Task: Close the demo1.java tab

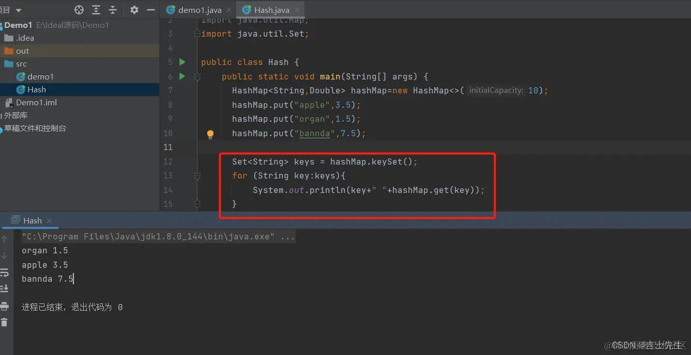Action: click(x=229, y=10)
